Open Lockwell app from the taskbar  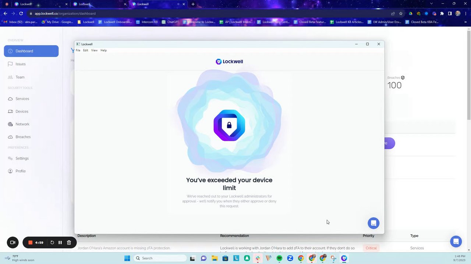pos(344,258)
